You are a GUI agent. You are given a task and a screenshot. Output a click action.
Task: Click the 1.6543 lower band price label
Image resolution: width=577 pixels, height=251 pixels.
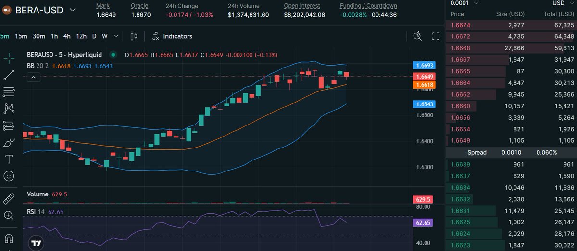tap(424, 104)
